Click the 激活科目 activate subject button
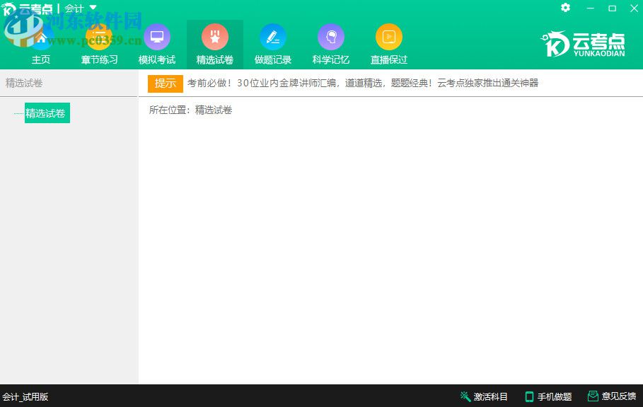Image resolution: width=643 pixels, height=407 pixels. [484, 396]
